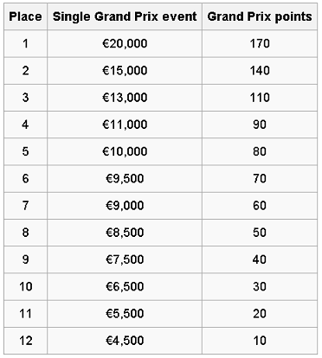Viewport: 322px width, 358px height.
Task: Select the €13,000 prize cell
Action: 125,98
